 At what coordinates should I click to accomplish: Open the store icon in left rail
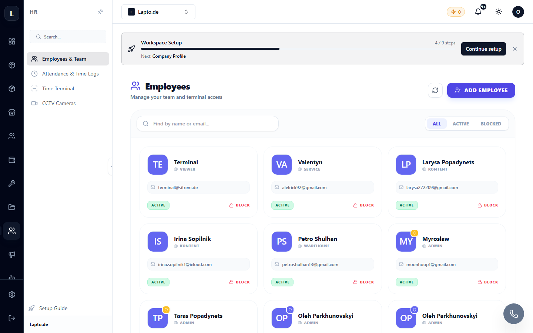click(x=12, y=112)
